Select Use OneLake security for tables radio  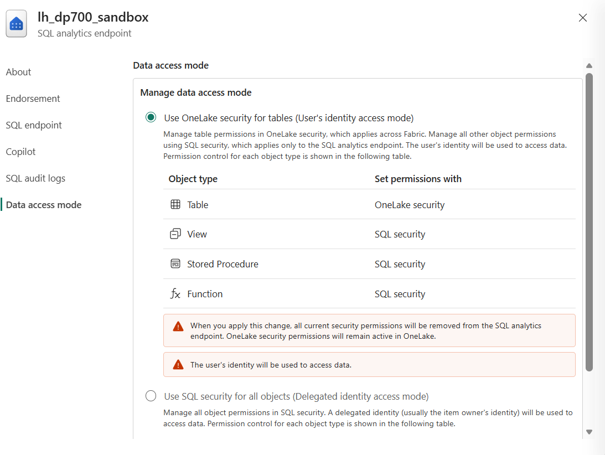[x=151, y=117]
